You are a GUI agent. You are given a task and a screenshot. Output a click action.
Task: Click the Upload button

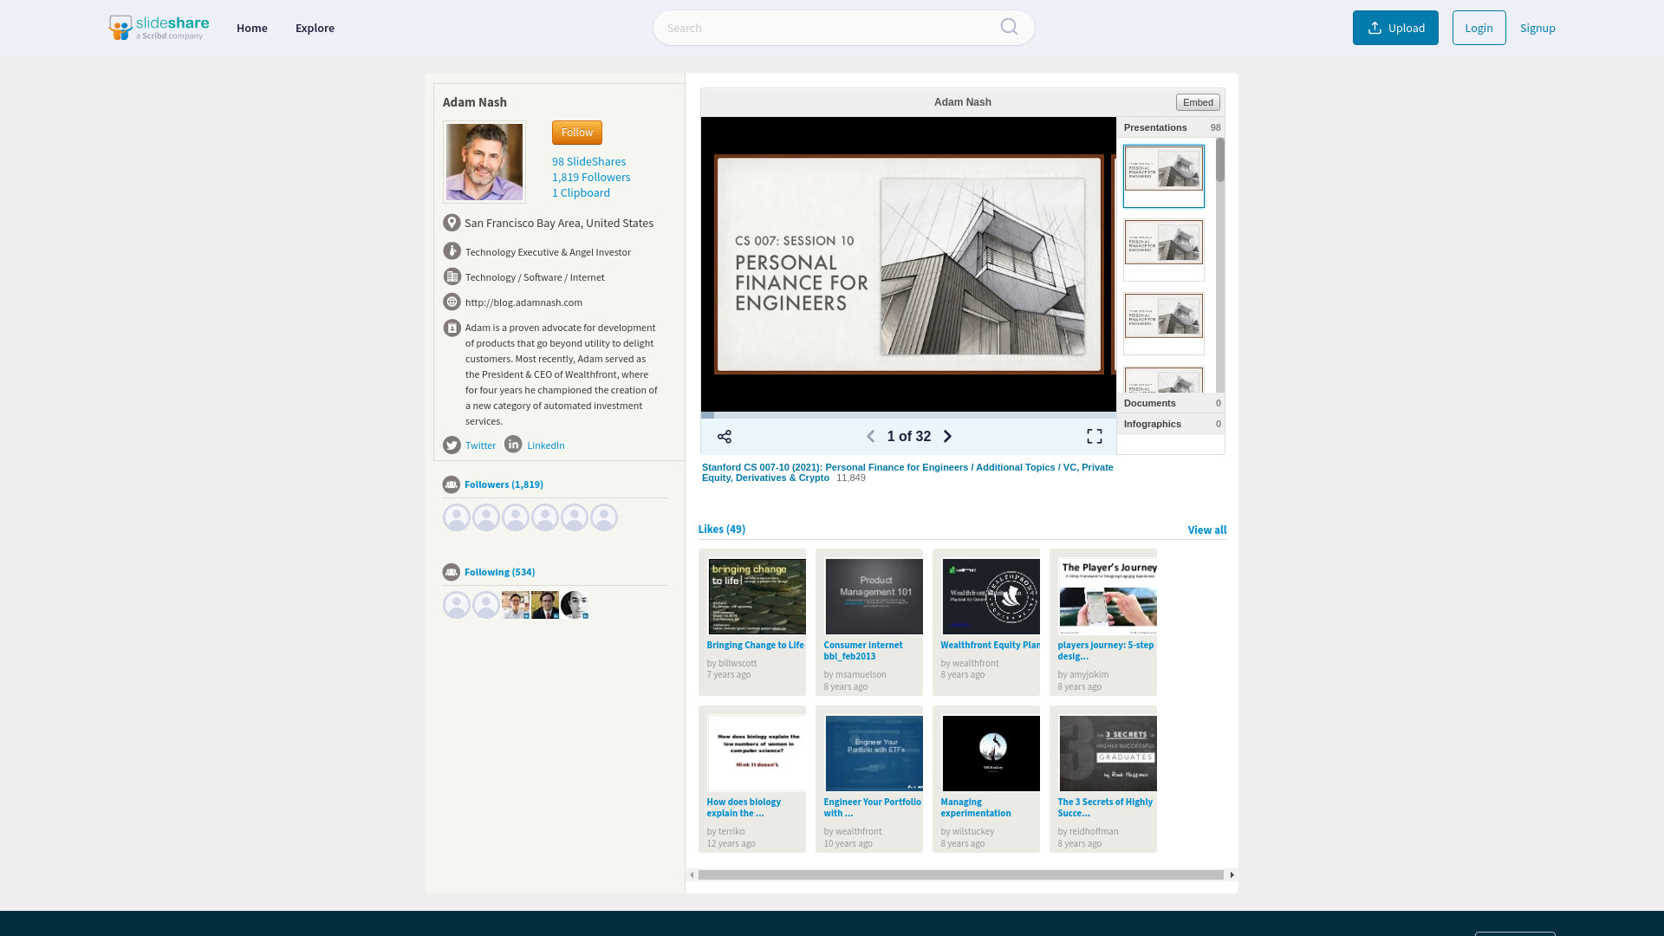(x=1395, y=28)
